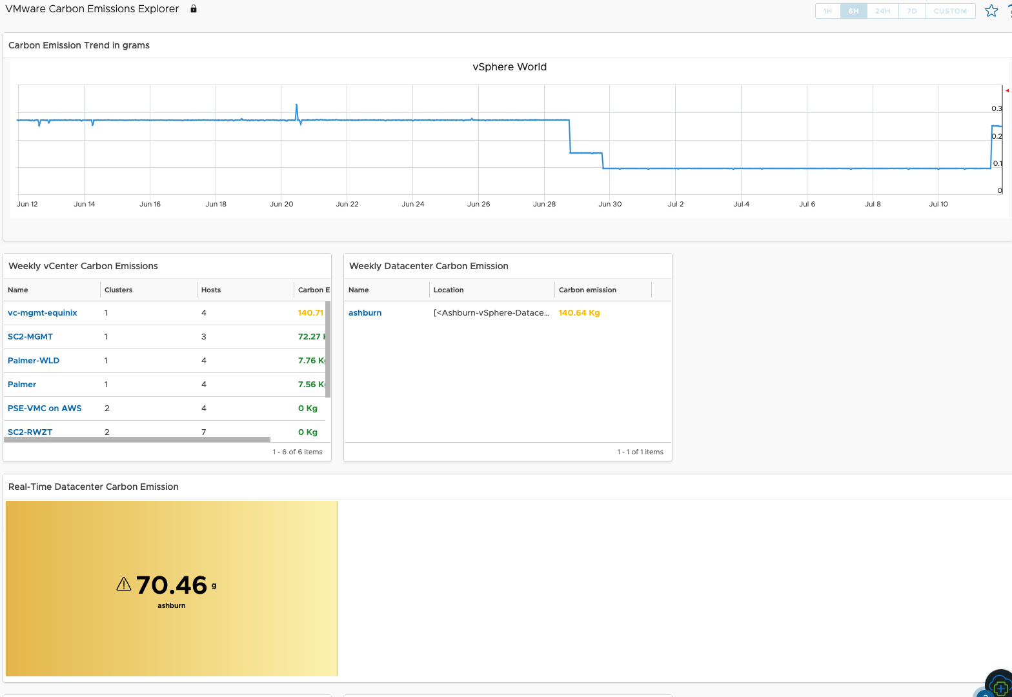Select the 6H time range
1012x697 pixels.
[853, 11]
